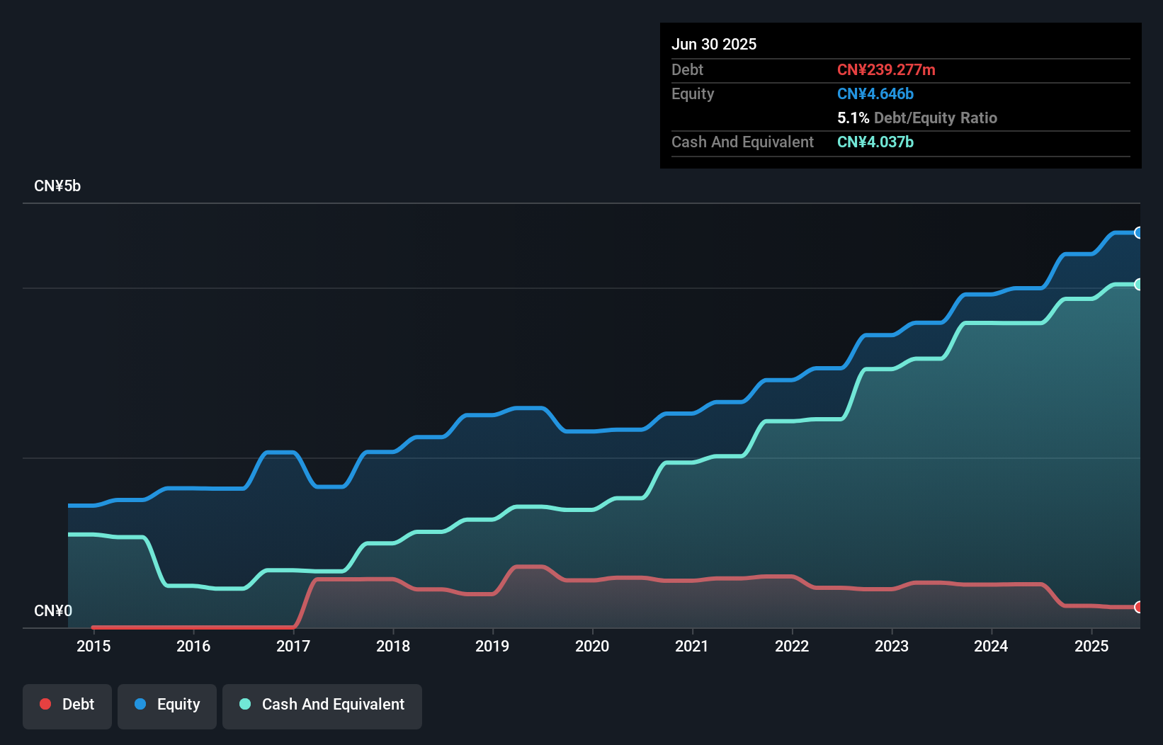Image resolution: width=1163 pixels, height=745 pixels.
Task: Select the 2025 year label
Action: 1091,646
